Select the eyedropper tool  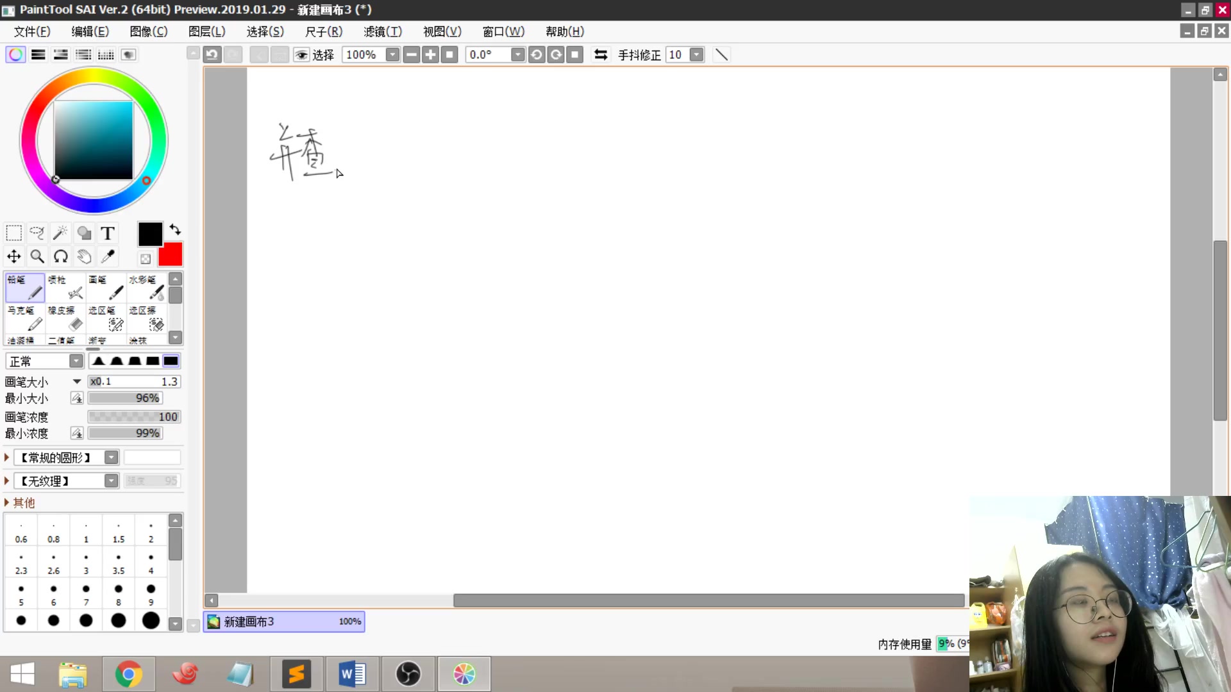[108, 257]
